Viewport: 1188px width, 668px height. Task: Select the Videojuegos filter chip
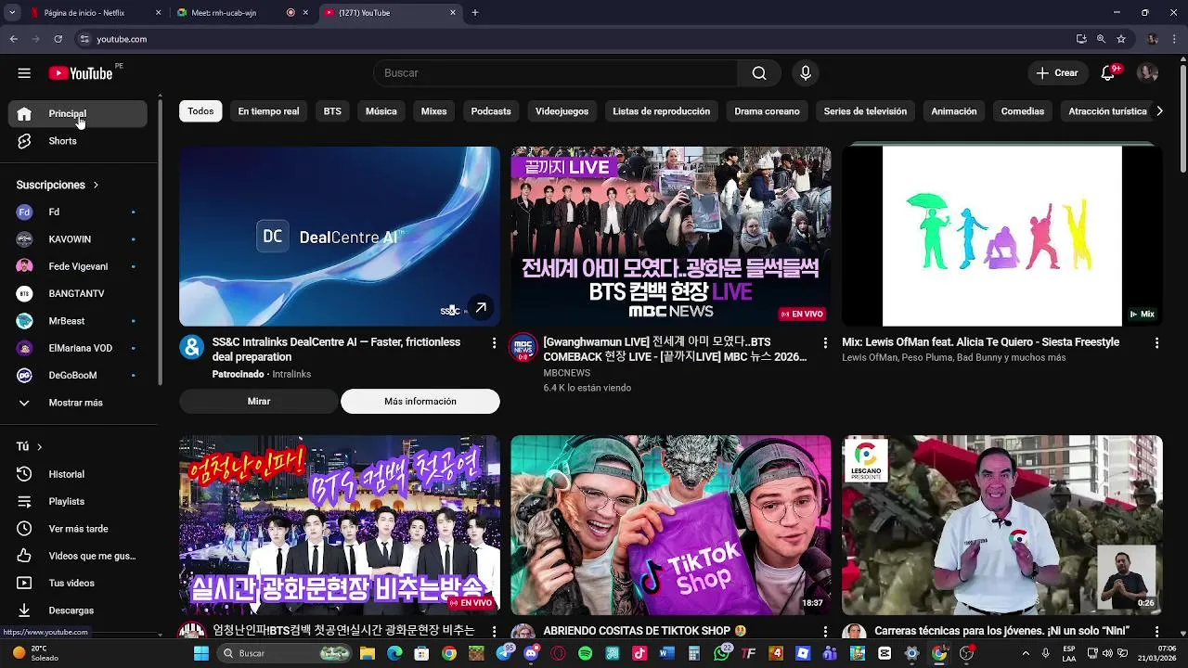[x=562, y=111]
